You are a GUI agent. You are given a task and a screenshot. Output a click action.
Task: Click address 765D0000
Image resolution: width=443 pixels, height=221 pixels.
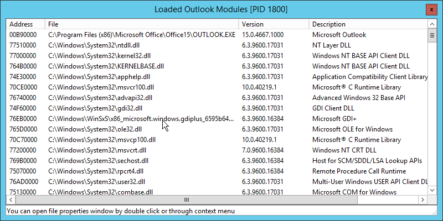click(x=23, y=129)
